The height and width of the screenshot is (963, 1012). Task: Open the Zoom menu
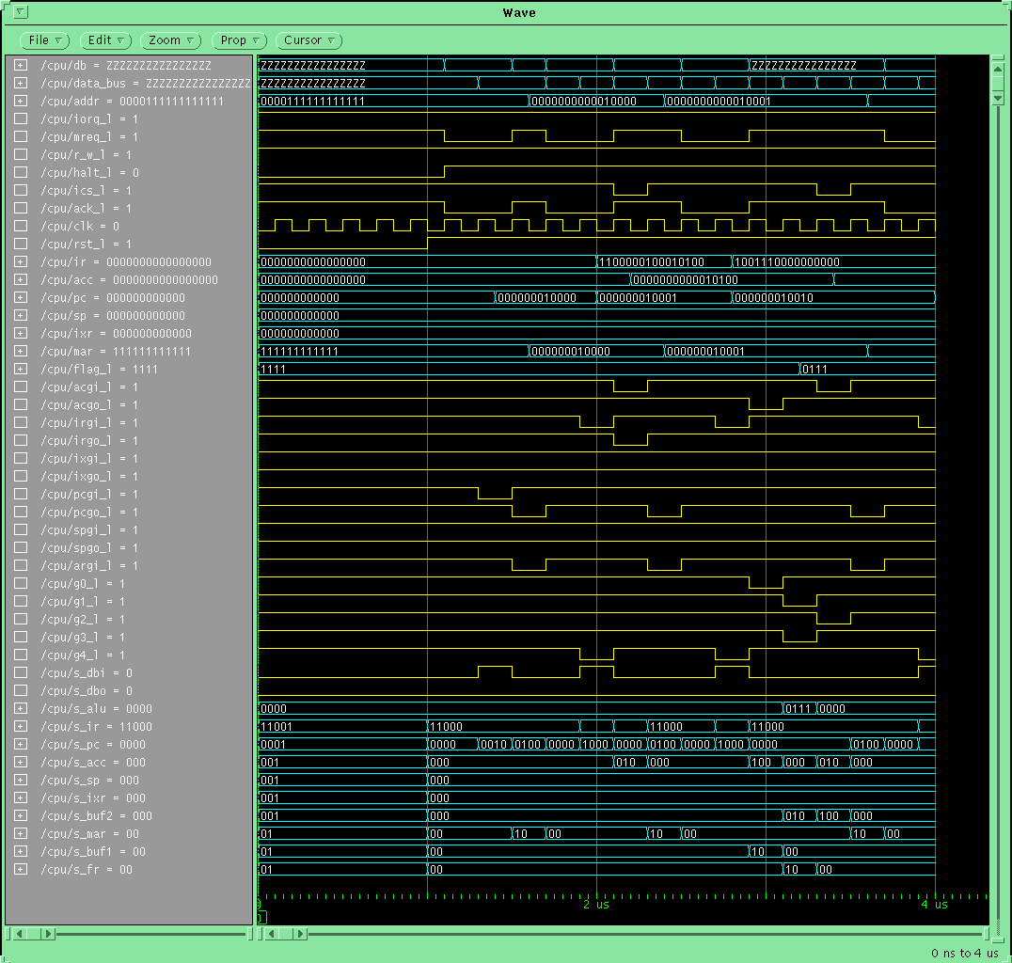[x=170, y=40]
